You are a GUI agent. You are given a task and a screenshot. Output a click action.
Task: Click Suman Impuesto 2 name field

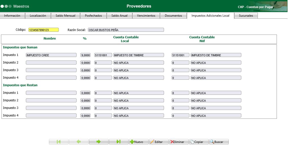coord(51,63)
